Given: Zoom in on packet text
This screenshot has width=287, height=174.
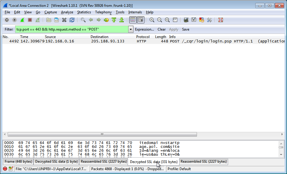Looking at the screenshot, I should point(152,20).
